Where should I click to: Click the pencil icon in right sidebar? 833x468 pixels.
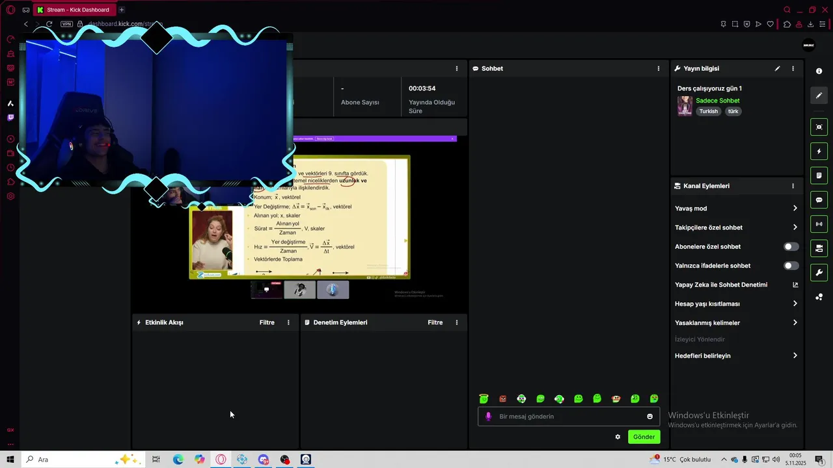(x=819, y=96)
